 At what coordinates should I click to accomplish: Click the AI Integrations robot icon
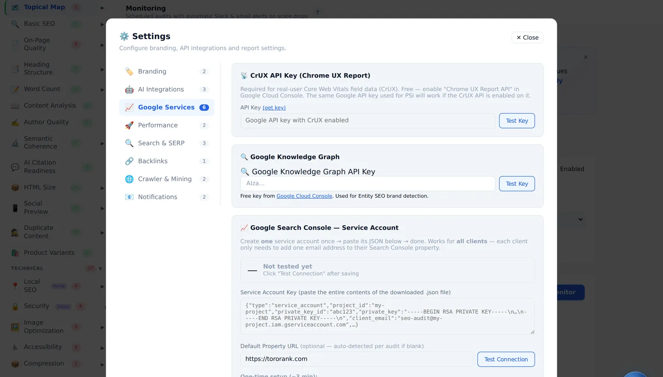pyautogui.click(x=129, y=89)
